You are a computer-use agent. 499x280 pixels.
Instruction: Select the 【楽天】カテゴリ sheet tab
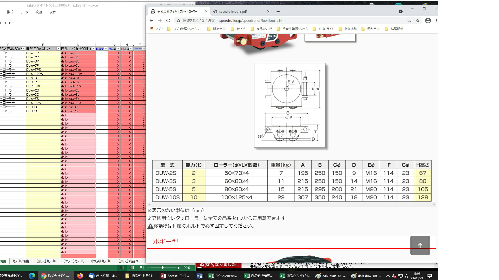[x=46, y=261]
